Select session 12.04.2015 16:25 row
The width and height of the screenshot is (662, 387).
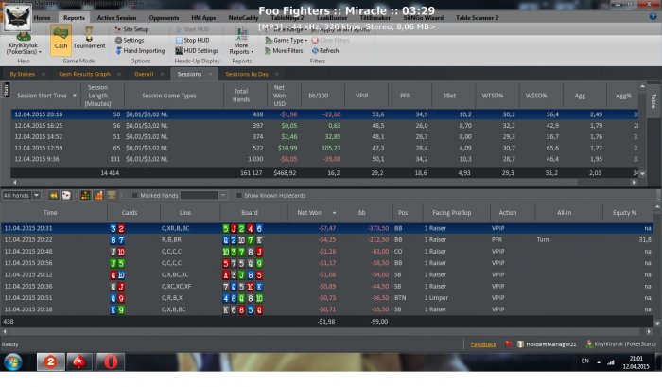324,126
